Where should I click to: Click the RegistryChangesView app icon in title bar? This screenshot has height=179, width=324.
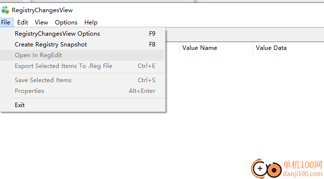click(x=5, y=10)
